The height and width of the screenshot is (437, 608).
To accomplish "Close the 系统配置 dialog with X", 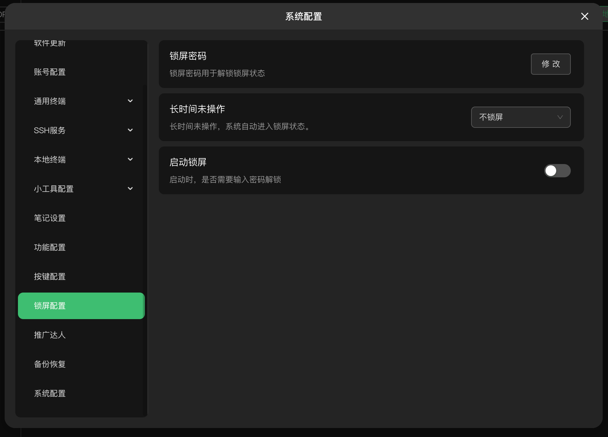I will 584,16.
